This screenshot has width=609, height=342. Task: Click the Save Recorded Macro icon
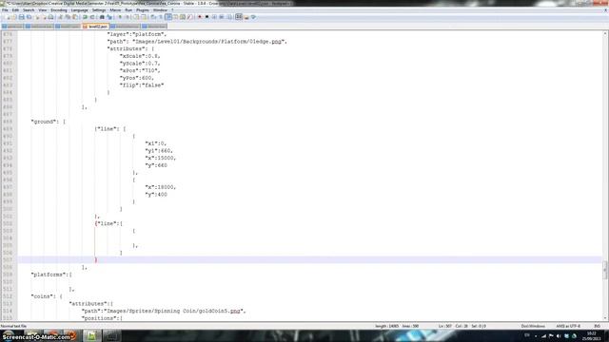pyautogui.click(x=229, y=17)
